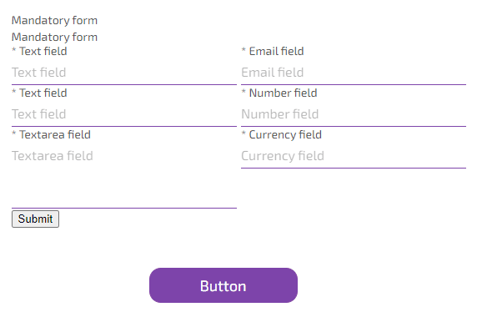Viewport: 477px width, 312px height.
Task: Click the asterisk beside Textarea field label
Action: 13,133
